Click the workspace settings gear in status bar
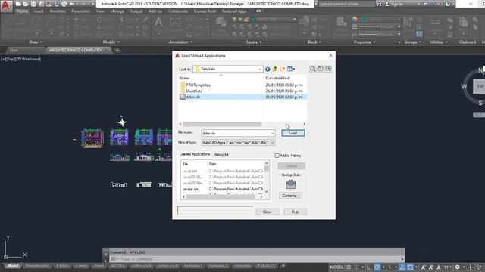Viewport: 485px width, 272px height. [x=458, y=267]
